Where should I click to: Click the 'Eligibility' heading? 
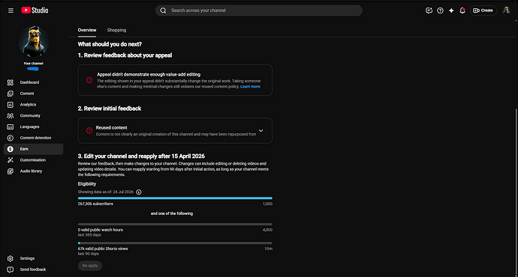(x=87, y=184)
